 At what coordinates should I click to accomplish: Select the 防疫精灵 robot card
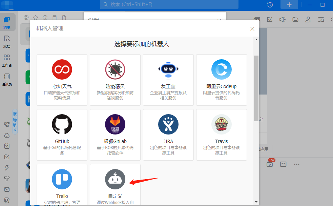tap(115, 80)
